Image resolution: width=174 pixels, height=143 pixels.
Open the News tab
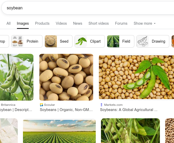(x=78, y=23)
